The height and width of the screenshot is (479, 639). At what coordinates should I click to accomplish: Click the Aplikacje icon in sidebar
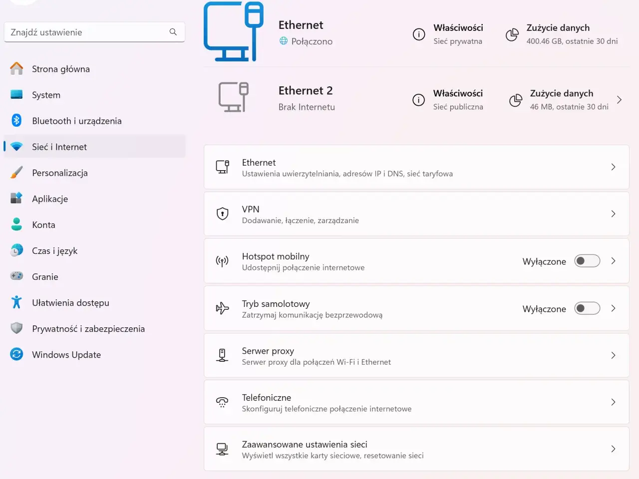pyautogui.click(x=16, y=198)
